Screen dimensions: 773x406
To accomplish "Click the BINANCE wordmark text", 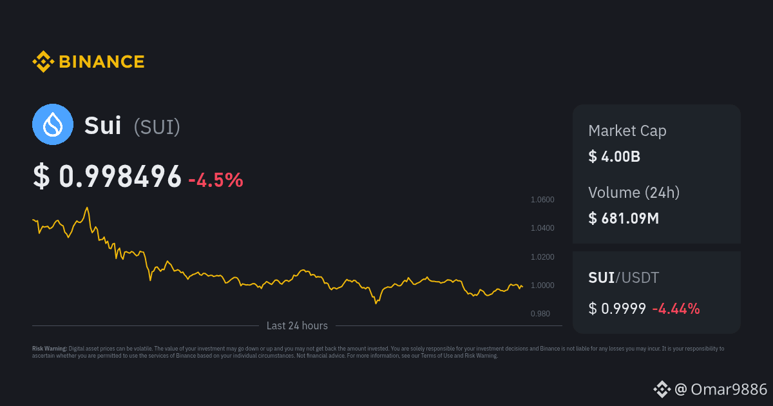I will pos(102,62).
